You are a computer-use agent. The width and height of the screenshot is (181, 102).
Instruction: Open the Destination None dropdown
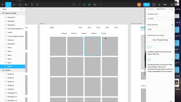coord(160,29)
